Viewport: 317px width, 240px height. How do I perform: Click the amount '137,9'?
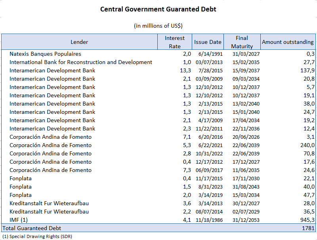point(307,70)
